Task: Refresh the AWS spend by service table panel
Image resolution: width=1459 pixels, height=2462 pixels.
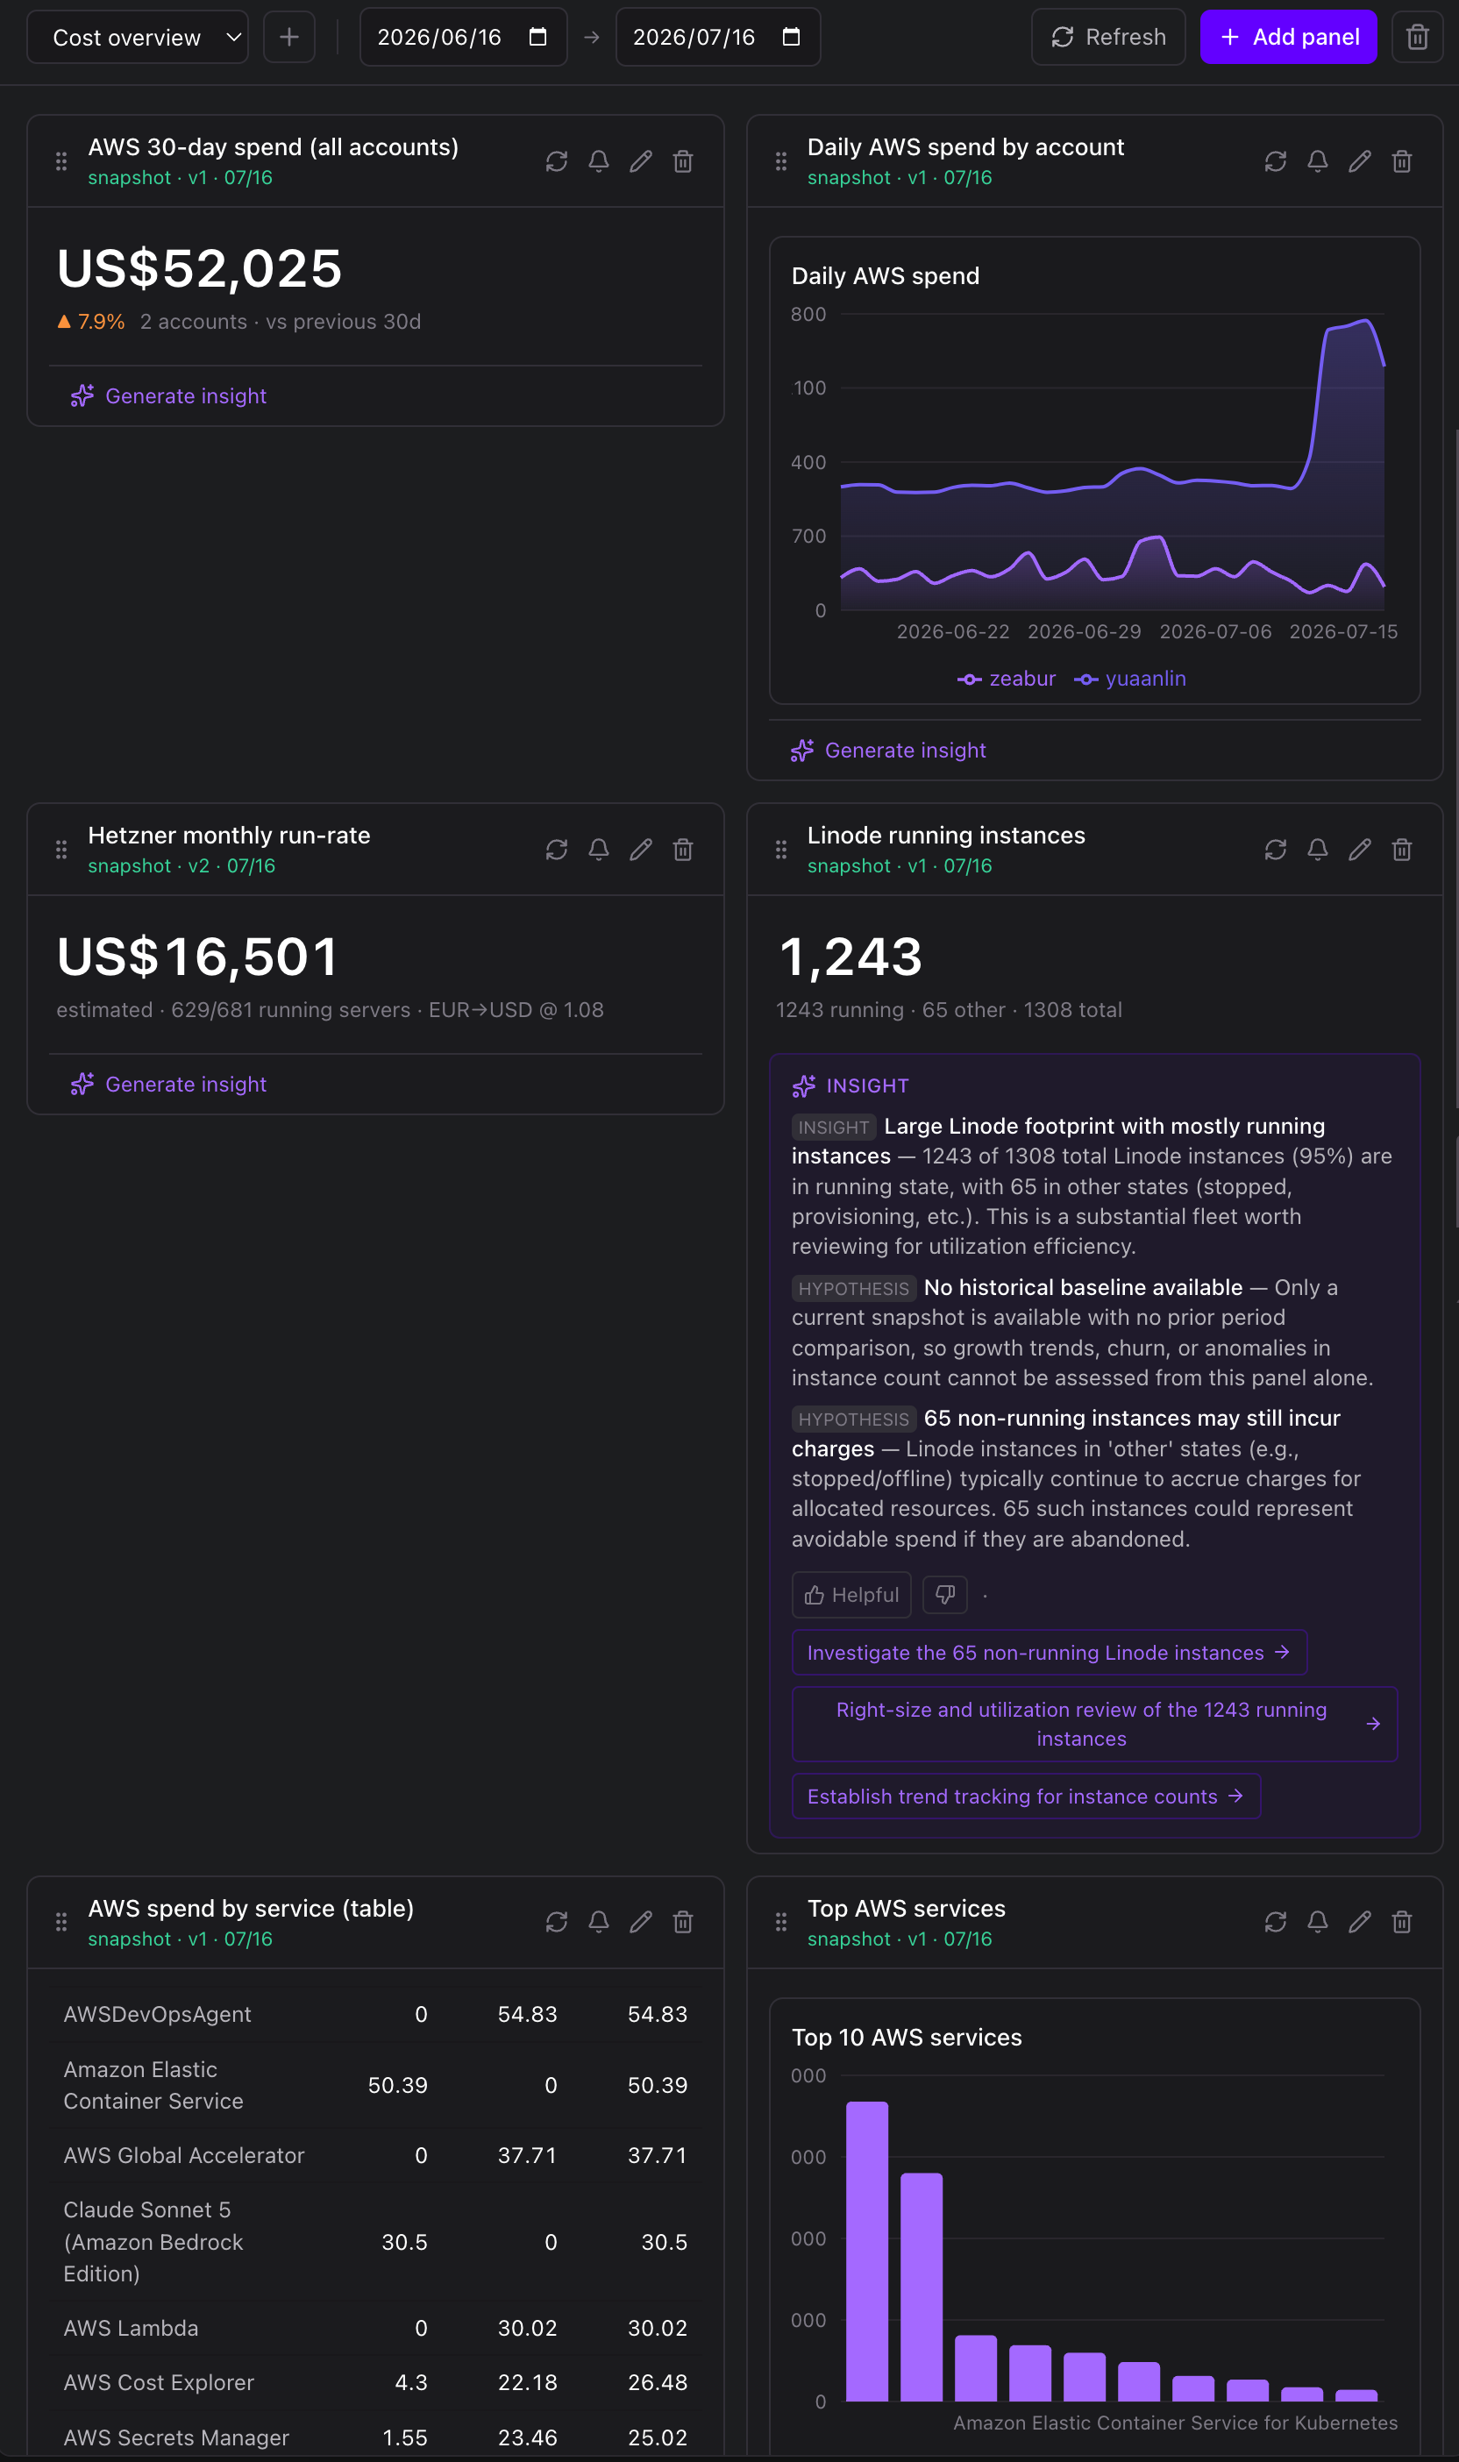Action: [x=557, y=1923]
